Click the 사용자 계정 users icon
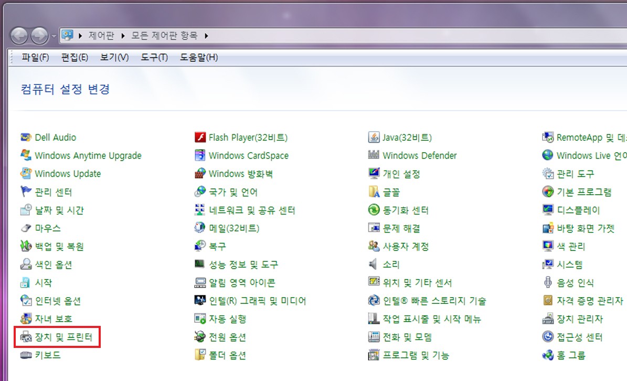Screen dimensions: 627x381 (x=374, y=246)
